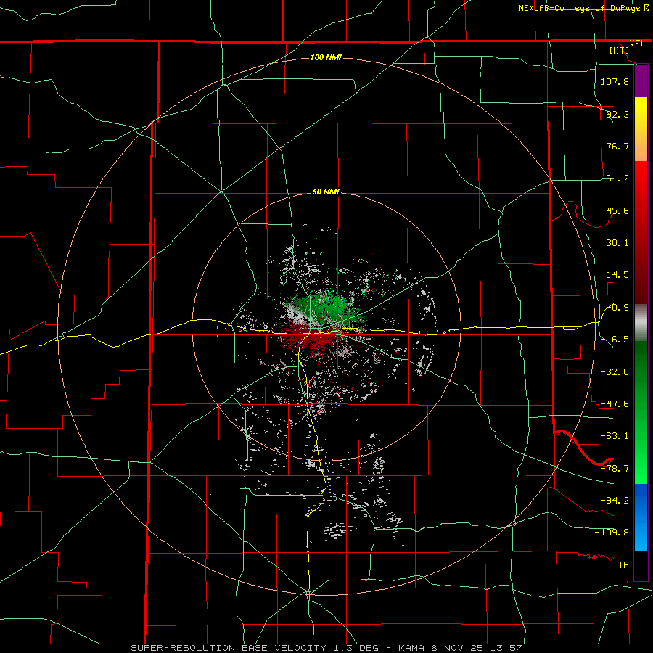The height and width of the screenshot is (653, 653).
Task: Select the -109.8 legend value
Action: 612,533
